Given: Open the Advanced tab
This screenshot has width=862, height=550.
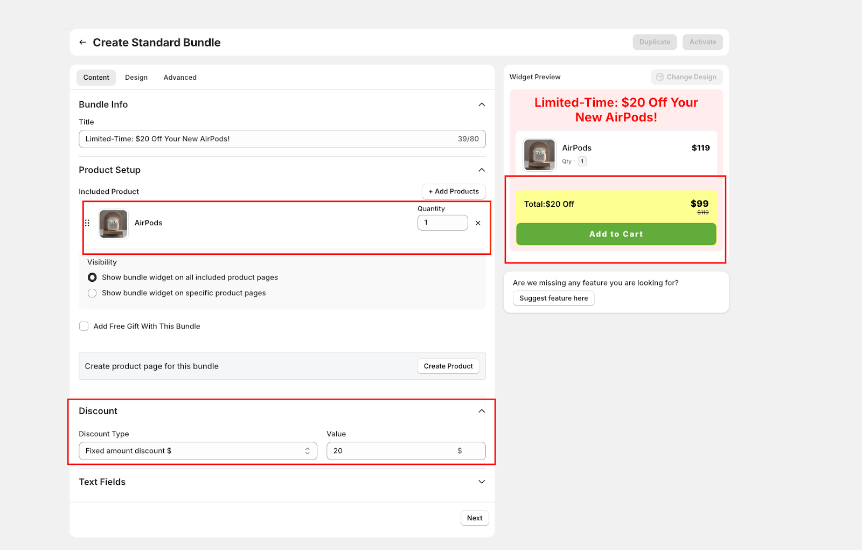Looking at the screenshot, I should [x=180, y=78].
